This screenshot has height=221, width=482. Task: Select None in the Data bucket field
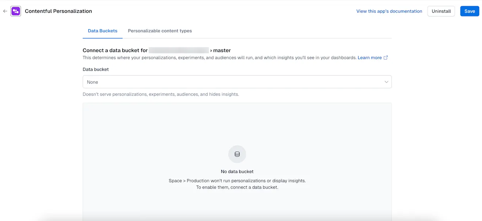pos(92,82)
